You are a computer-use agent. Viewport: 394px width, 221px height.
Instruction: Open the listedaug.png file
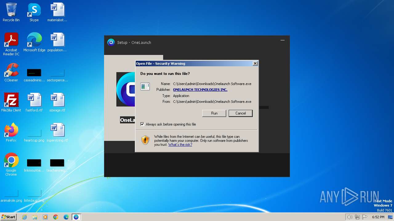[34, 196]
